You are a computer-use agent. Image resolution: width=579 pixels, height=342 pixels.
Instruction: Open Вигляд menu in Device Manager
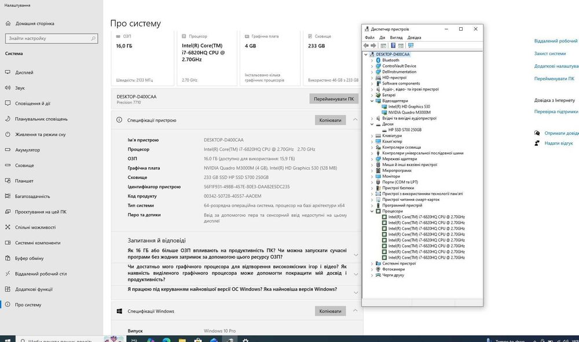coord(396,38)
